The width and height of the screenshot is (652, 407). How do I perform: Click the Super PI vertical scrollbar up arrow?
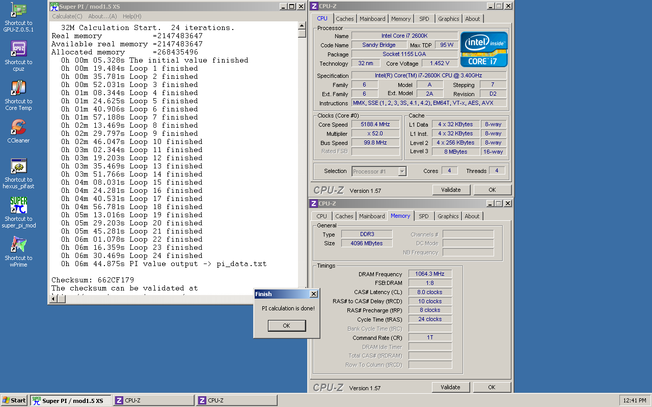coord(302,26)
